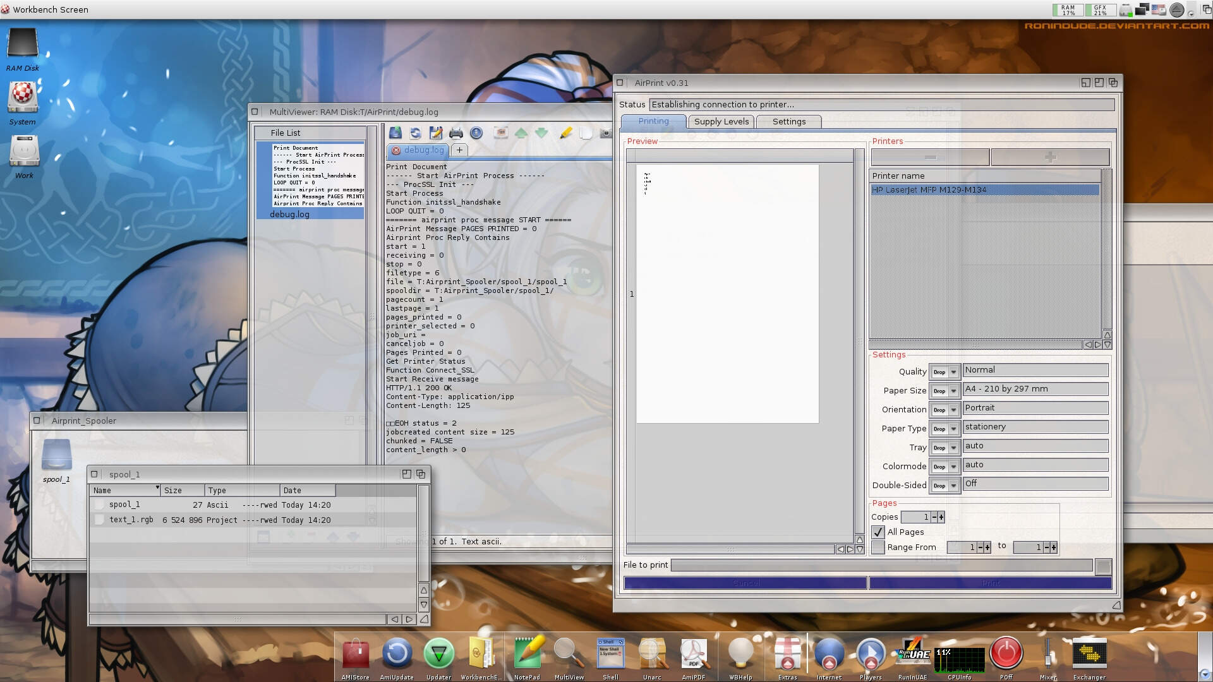Switch to the Settings tab in AirPrint
The image size is (1213, 682).
coord(788,122)
